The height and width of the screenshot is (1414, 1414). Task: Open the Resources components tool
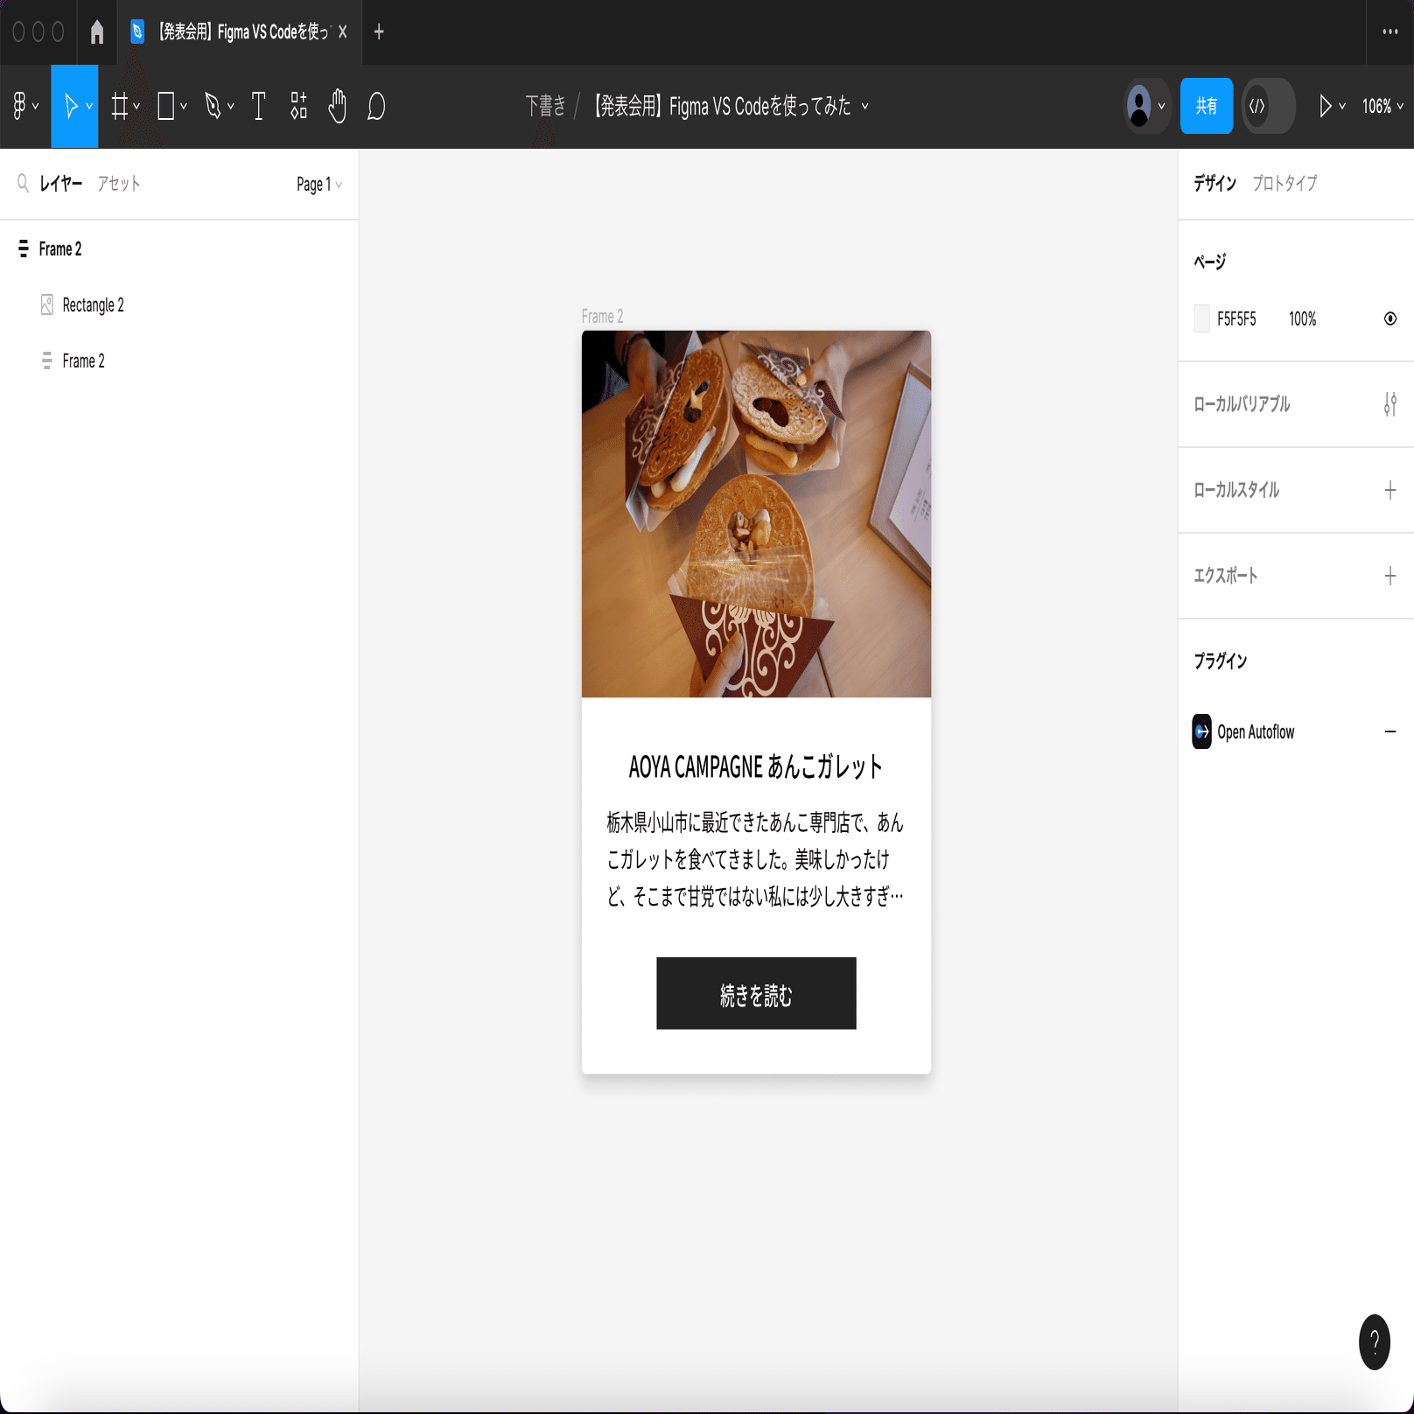click(299, 106)
